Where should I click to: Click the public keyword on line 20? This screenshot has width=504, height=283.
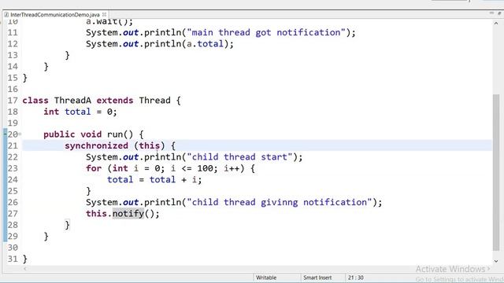click(x=59, y=134)
